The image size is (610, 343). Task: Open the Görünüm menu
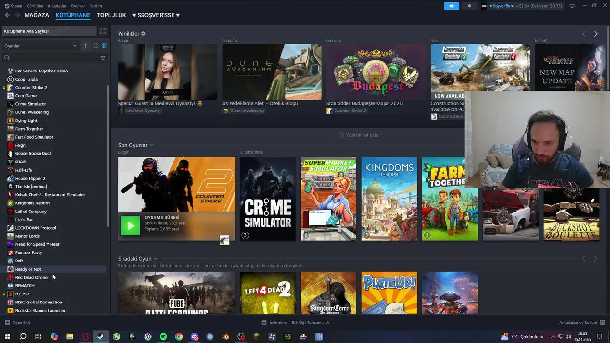tap(35, 6)
